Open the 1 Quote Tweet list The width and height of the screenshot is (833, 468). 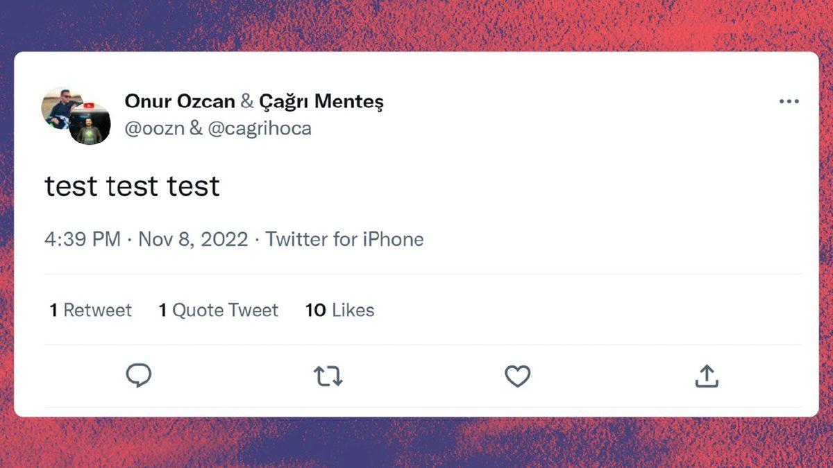pos(218,310)
